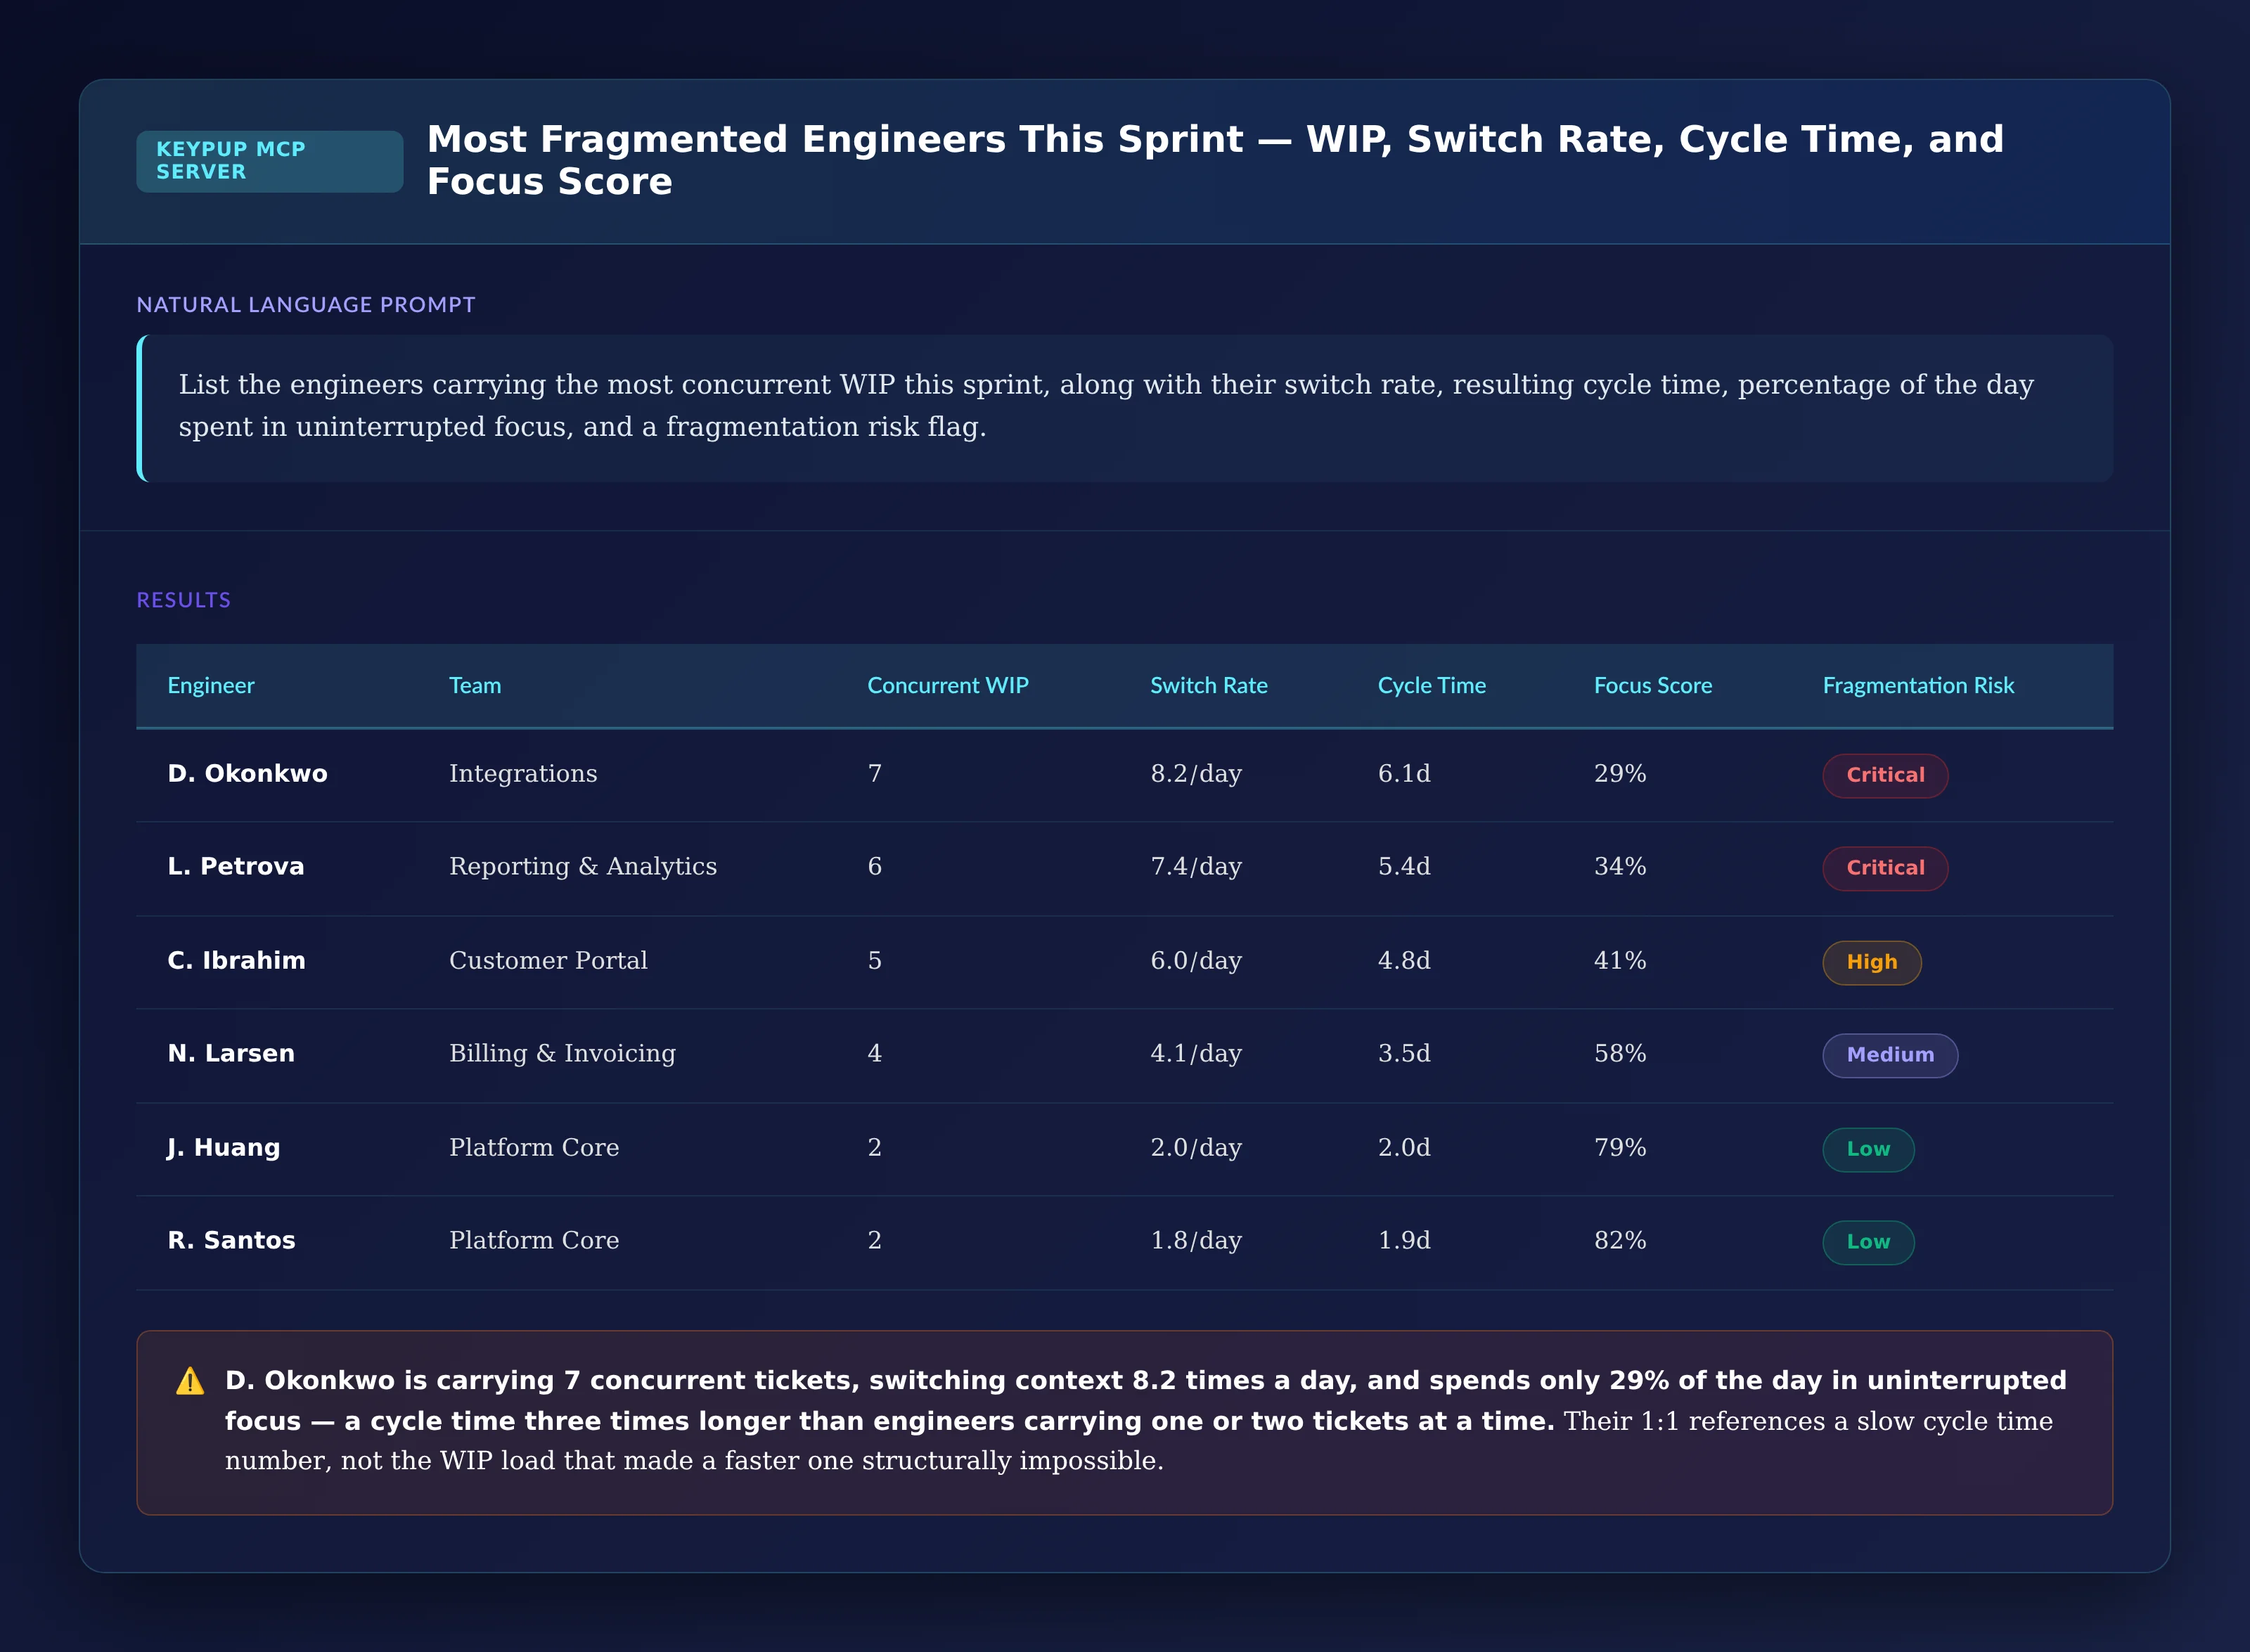This screenshot has width=2250, height=1652.
Task: Select engineer name L. Petrova
Action: 236,867
